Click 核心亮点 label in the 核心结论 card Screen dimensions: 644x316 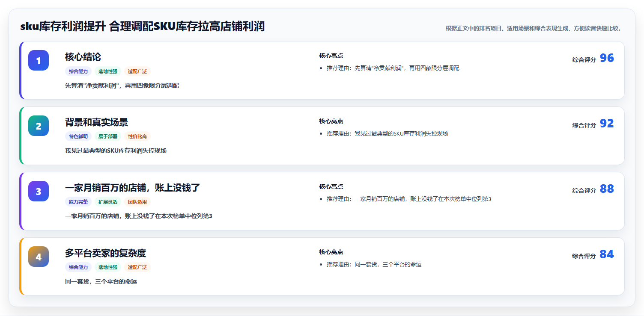[331, 56]
